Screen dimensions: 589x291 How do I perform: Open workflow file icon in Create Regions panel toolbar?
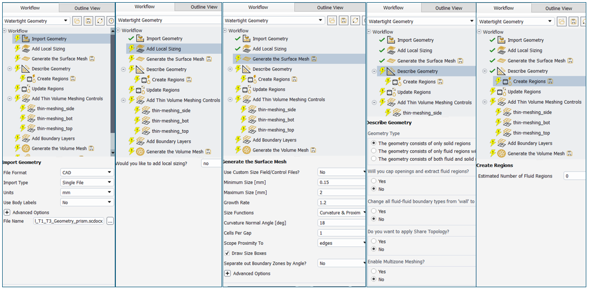click(562, 22)
